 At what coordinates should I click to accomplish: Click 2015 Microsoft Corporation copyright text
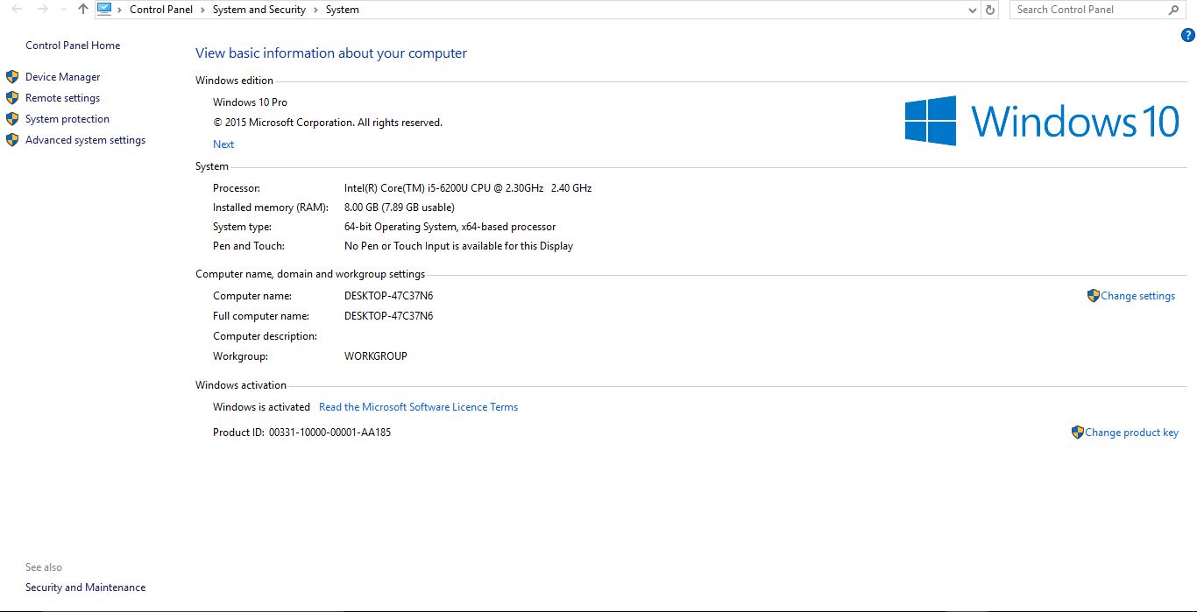(x=328, y=123)
